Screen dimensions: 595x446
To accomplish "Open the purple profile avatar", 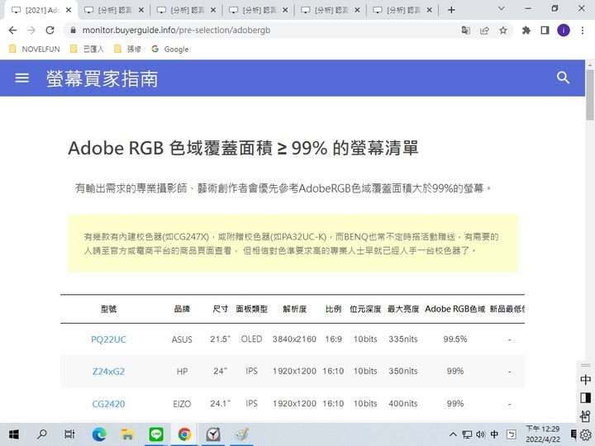I will [x=564, y=31].
